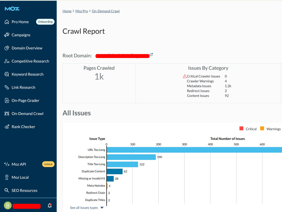Click the dropdown arrow after See all issues types

click(x=102, y=208)
